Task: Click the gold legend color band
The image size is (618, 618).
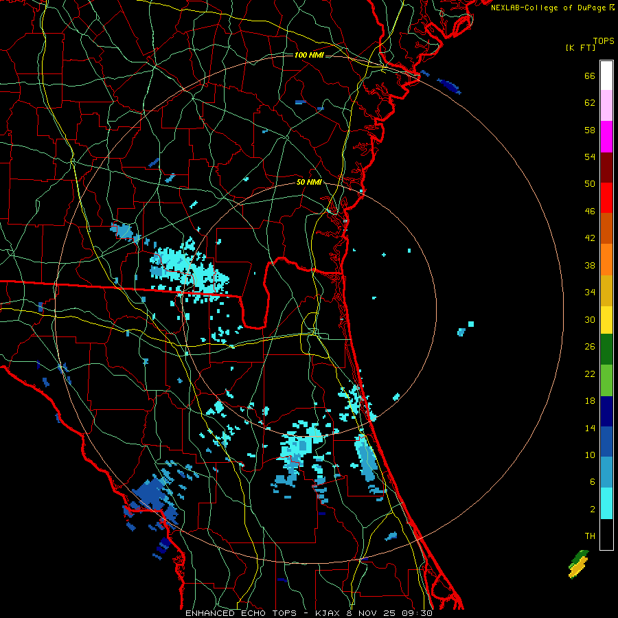Action: tap(606, 290)
